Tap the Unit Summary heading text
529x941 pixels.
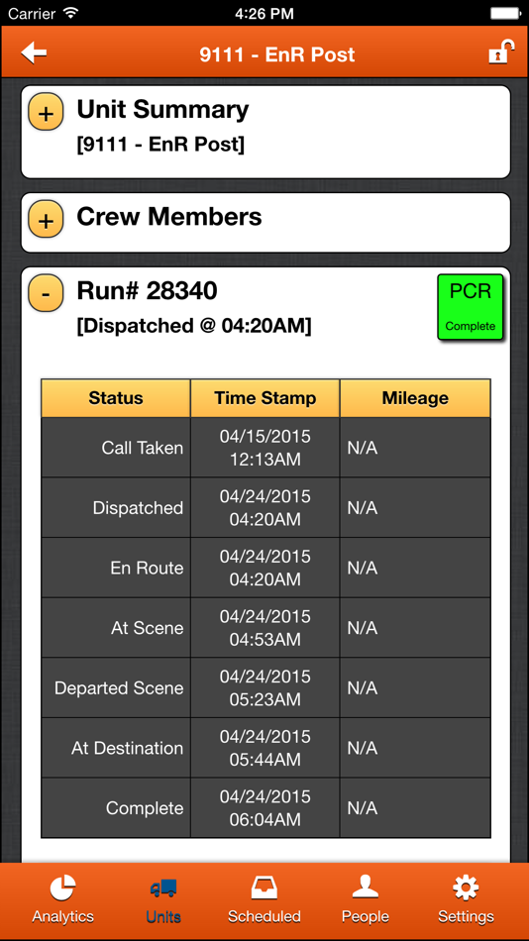pyautogui.click(x=162, y=110)
